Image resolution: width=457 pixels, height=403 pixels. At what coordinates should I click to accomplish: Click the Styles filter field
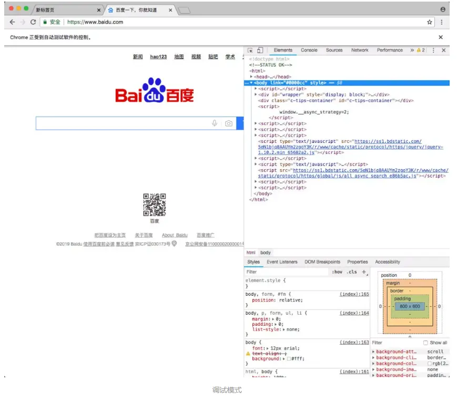[x=286, y=272]
